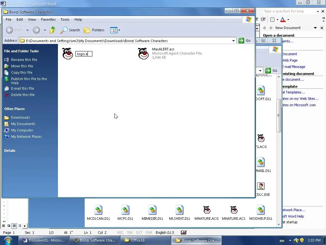Open the File menu in Explorer
The height and width of the screenshot is (245, 326).
pyautogui.click(x=9, y=19)
